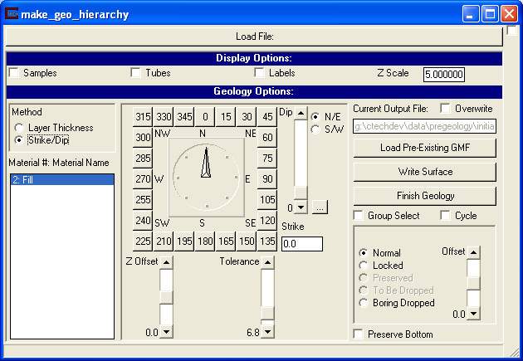Click the Dip down arrow

pos(301,207)
